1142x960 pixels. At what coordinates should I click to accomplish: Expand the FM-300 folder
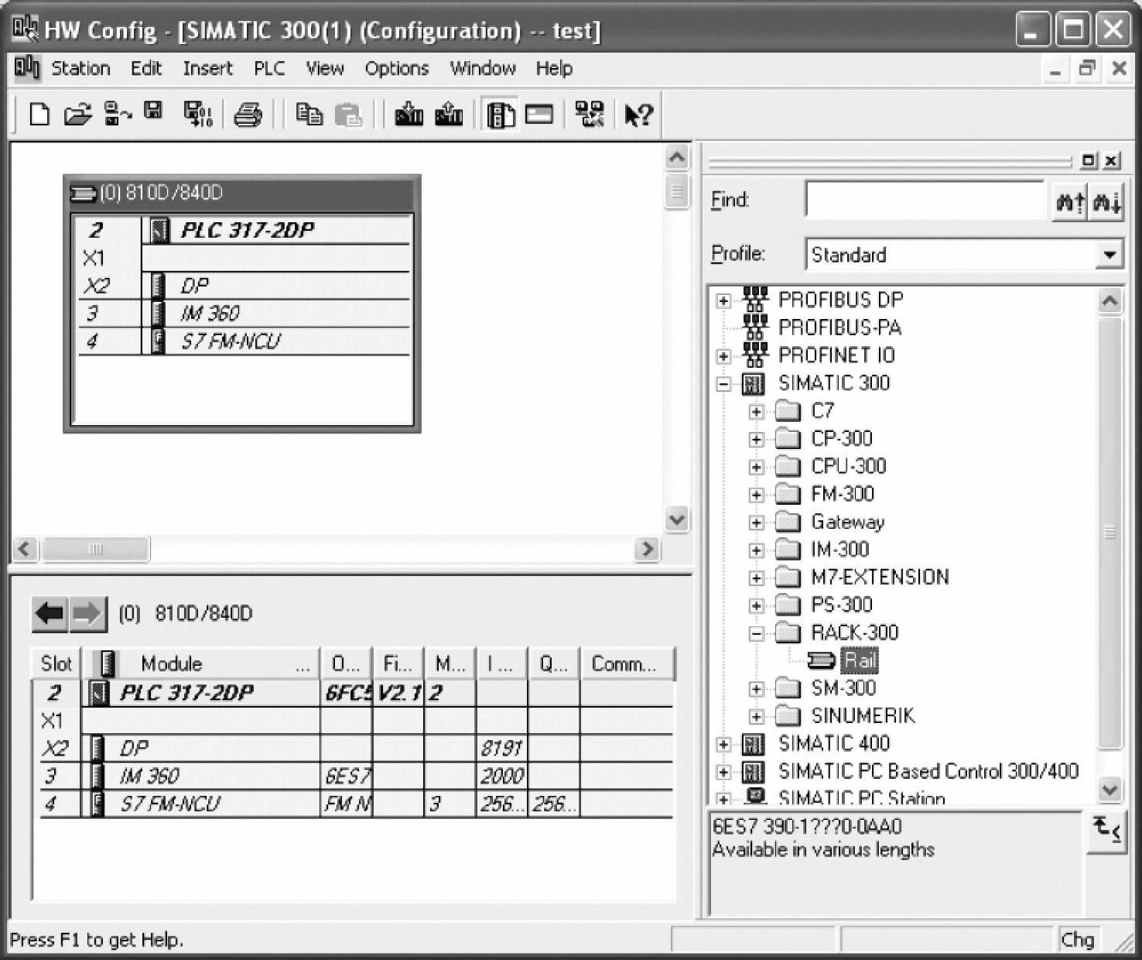[x=757, y=495]
